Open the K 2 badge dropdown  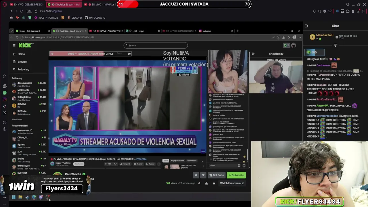tap(286, 45)
